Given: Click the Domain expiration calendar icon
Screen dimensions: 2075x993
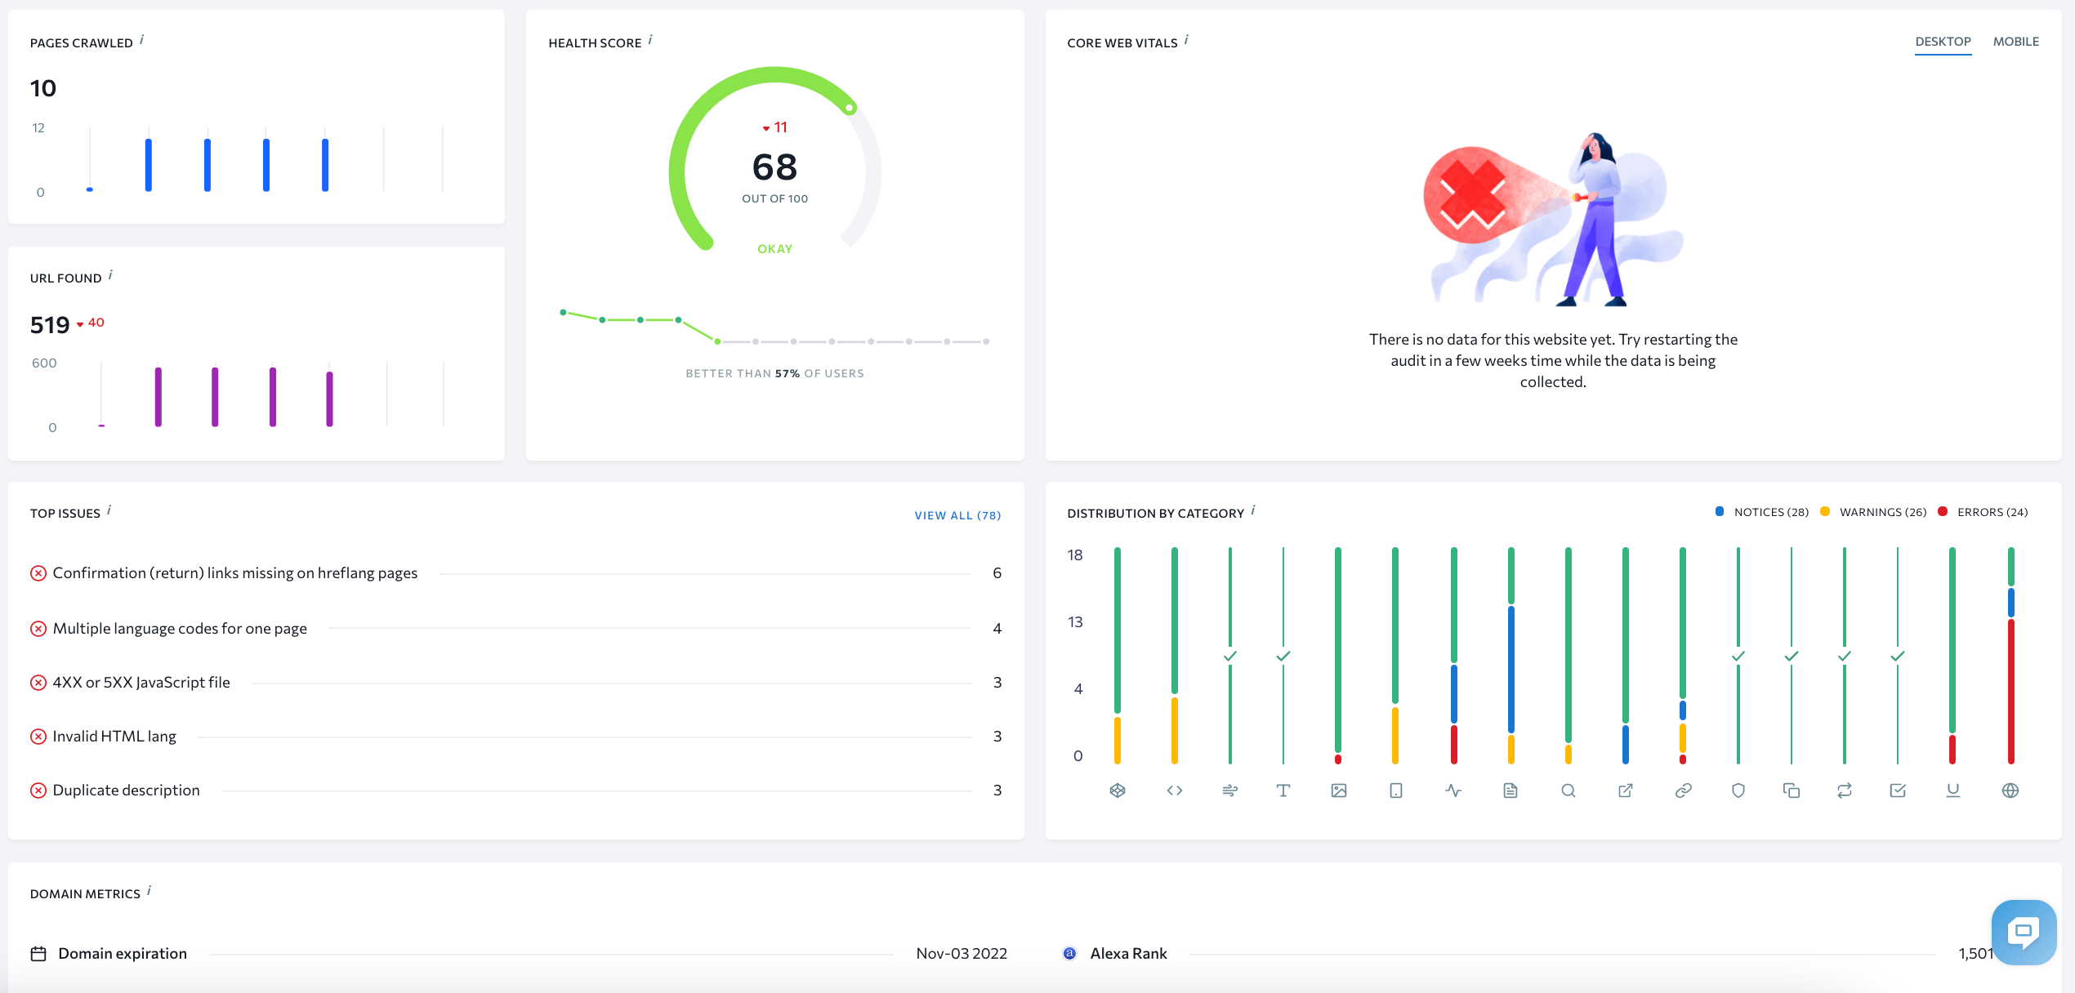Looking at the screenshot, I should click(38, 954).
